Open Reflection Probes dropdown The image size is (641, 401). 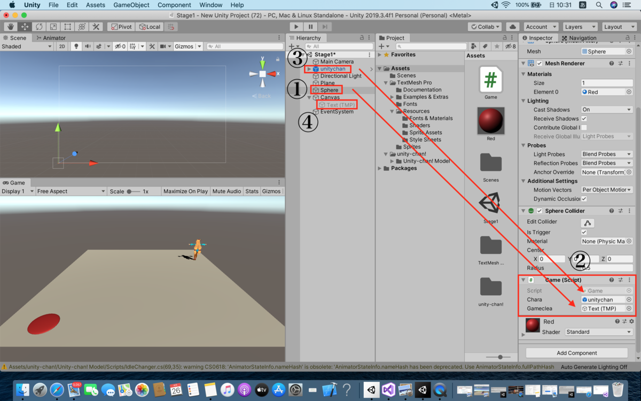pos(607,163)
